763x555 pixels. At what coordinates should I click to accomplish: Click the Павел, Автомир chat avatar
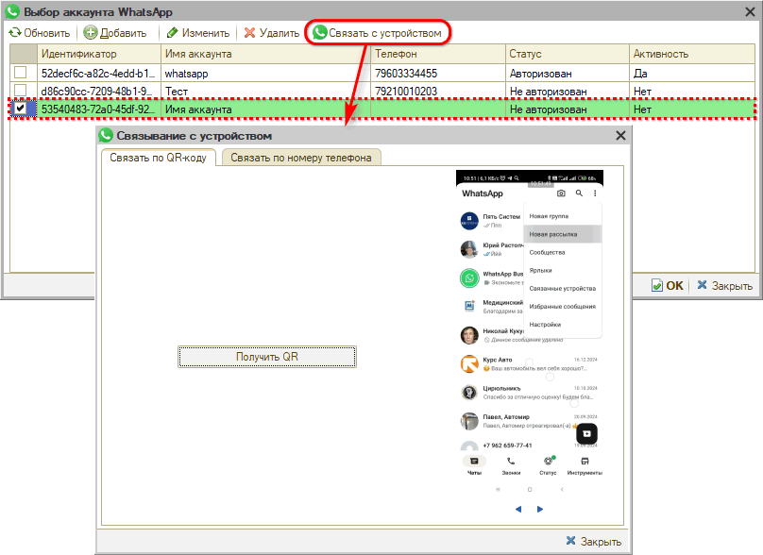pyautogui.click(x=469, y=421)
